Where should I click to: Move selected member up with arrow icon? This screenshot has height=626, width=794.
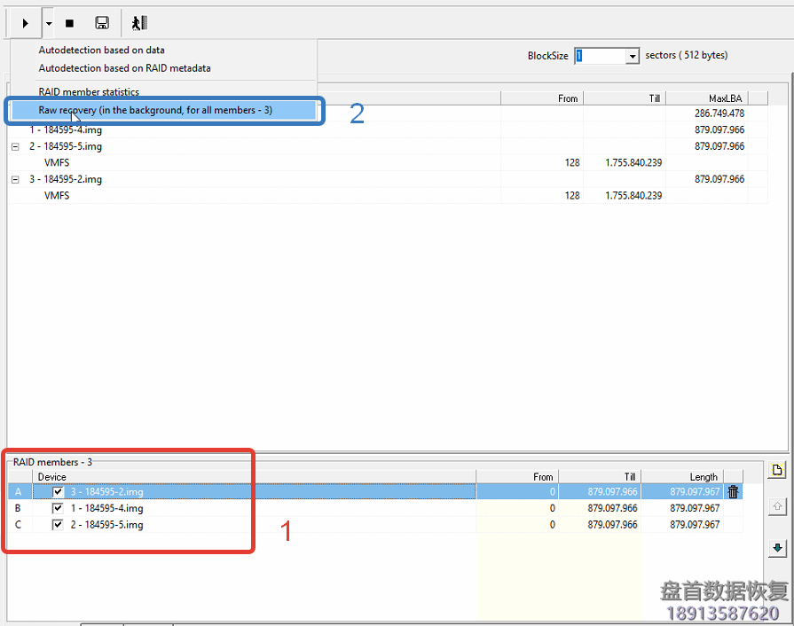click(778, 505)
